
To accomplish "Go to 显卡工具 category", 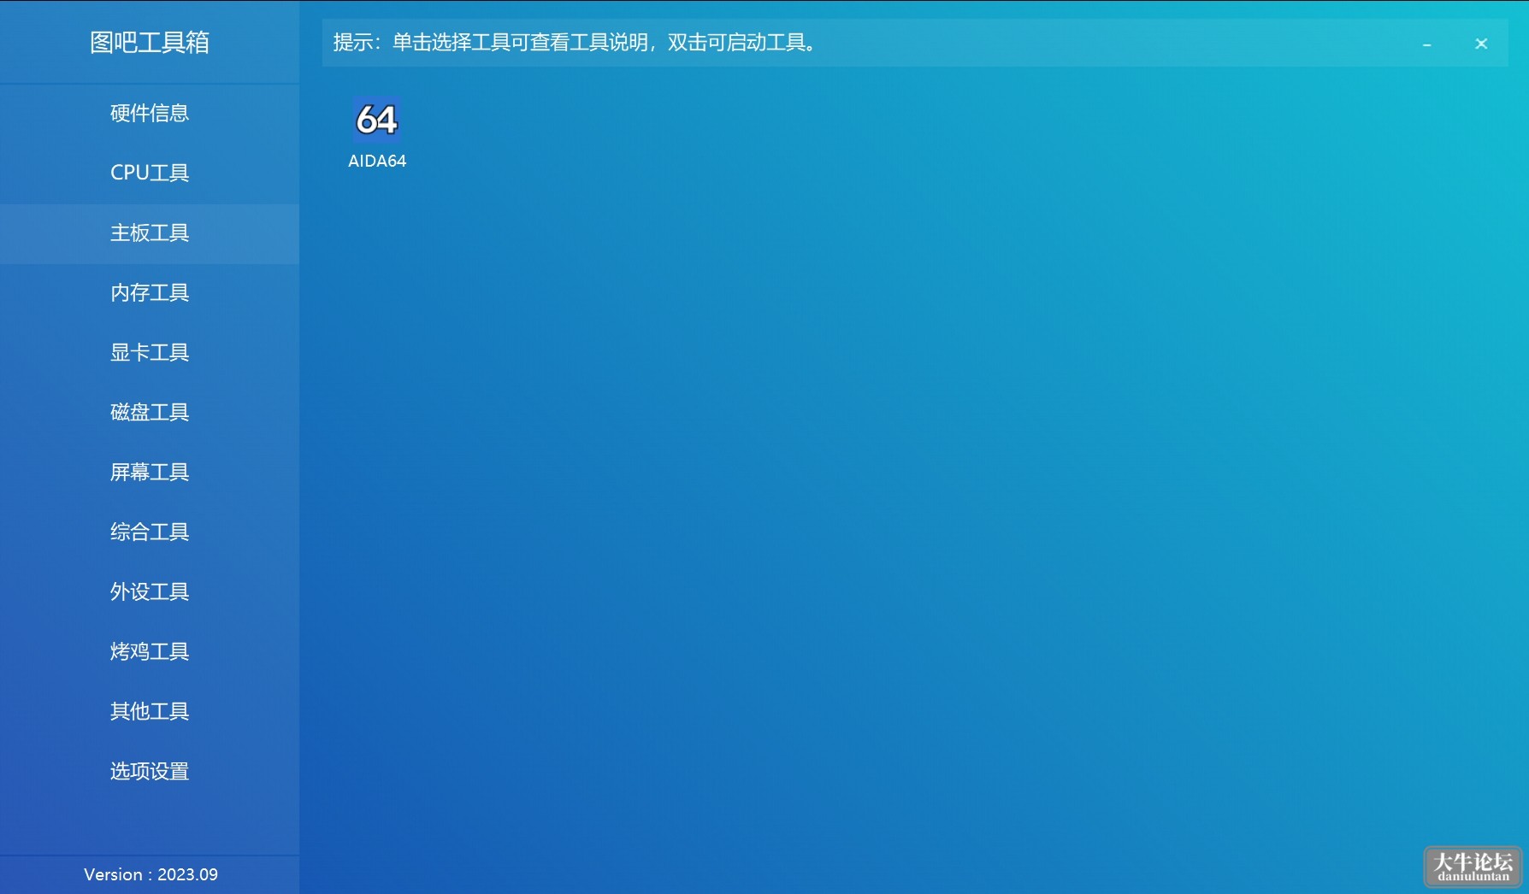I will point(150,352).
